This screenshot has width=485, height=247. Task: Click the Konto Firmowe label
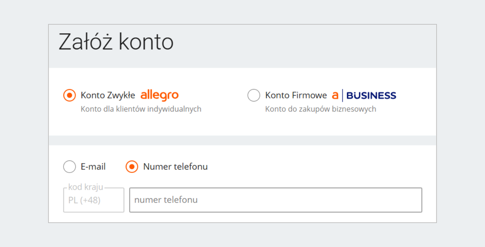pos(296,95)
